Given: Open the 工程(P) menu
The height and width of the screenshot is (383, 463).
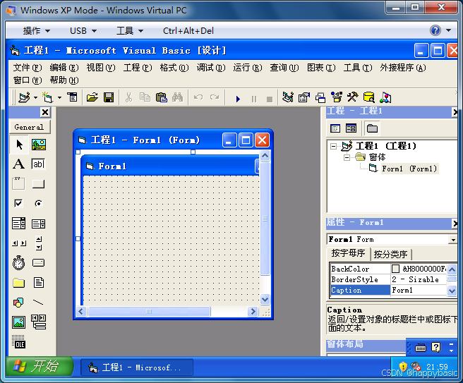Looking at the screenshot, I should tap(138, 68).
